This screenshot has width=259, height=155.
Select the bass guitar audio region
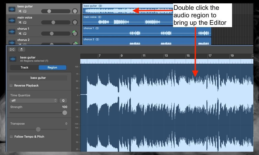[127, 9]
